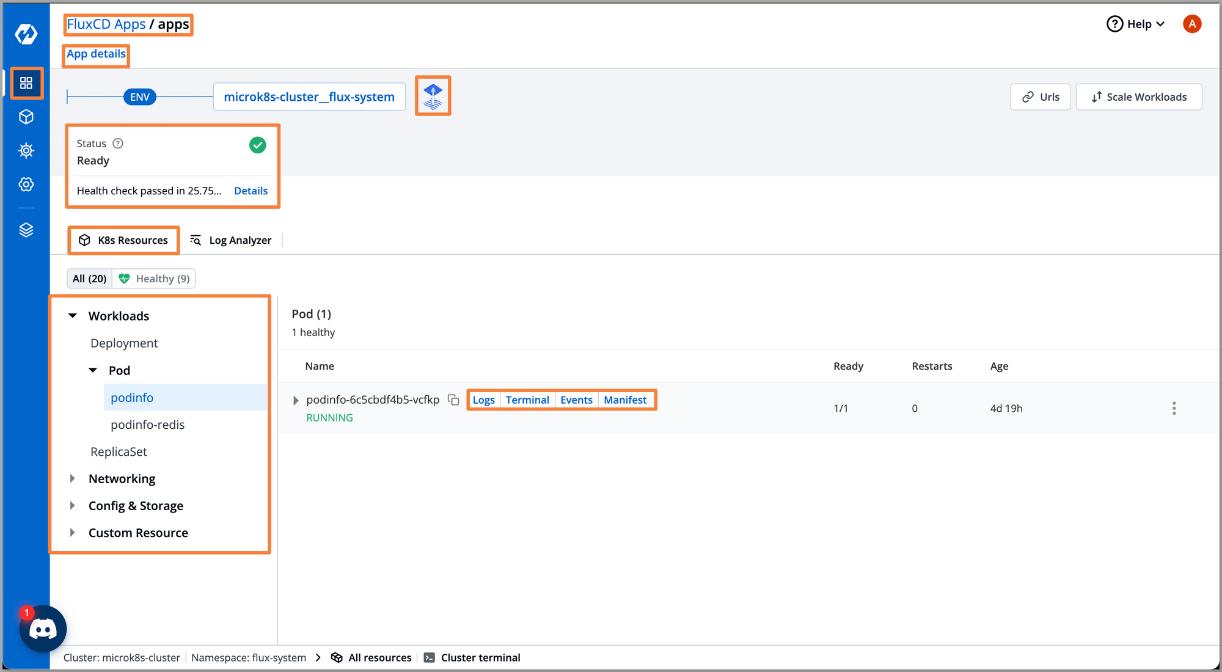Open the Manifest for podinfo pod

point(624,400)
